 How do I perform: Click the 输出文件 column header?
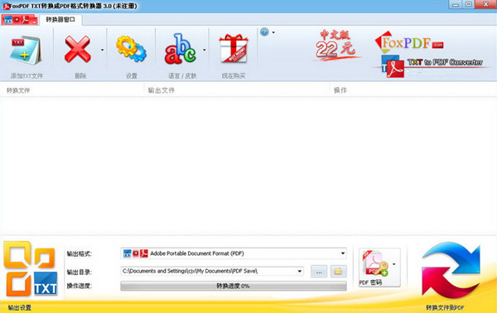click(x=162, y=90)
